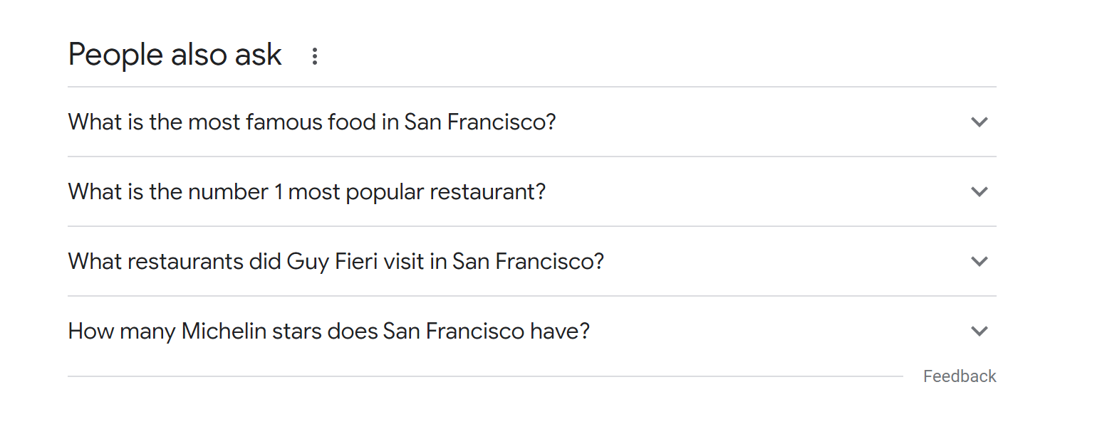Expand "What is the most famous food in San Francisco?"
The height and width of the screenshot is (424, 1117).
click(x=311, y=122)
